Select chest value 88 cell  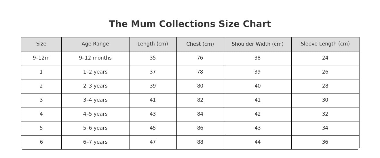pyautogui.click(x=200, y=142)
